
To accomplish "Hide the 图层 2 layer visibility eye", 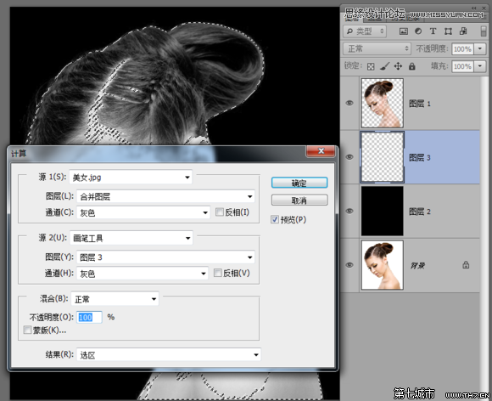I will 349,211.
